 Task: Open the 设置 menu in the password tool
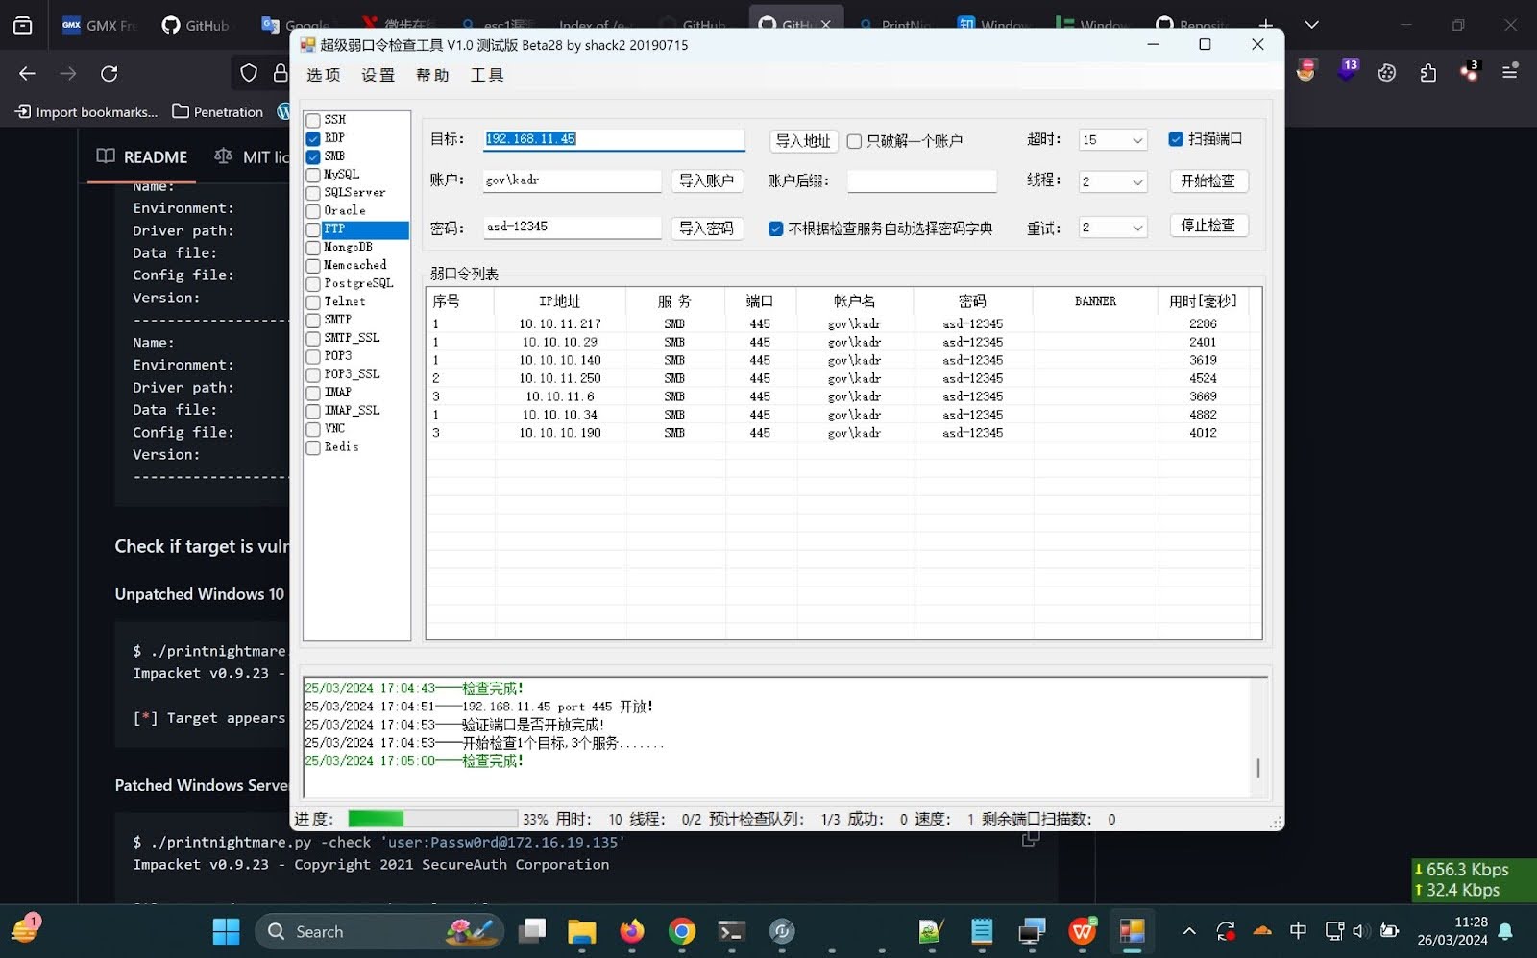tap(378, 75)
